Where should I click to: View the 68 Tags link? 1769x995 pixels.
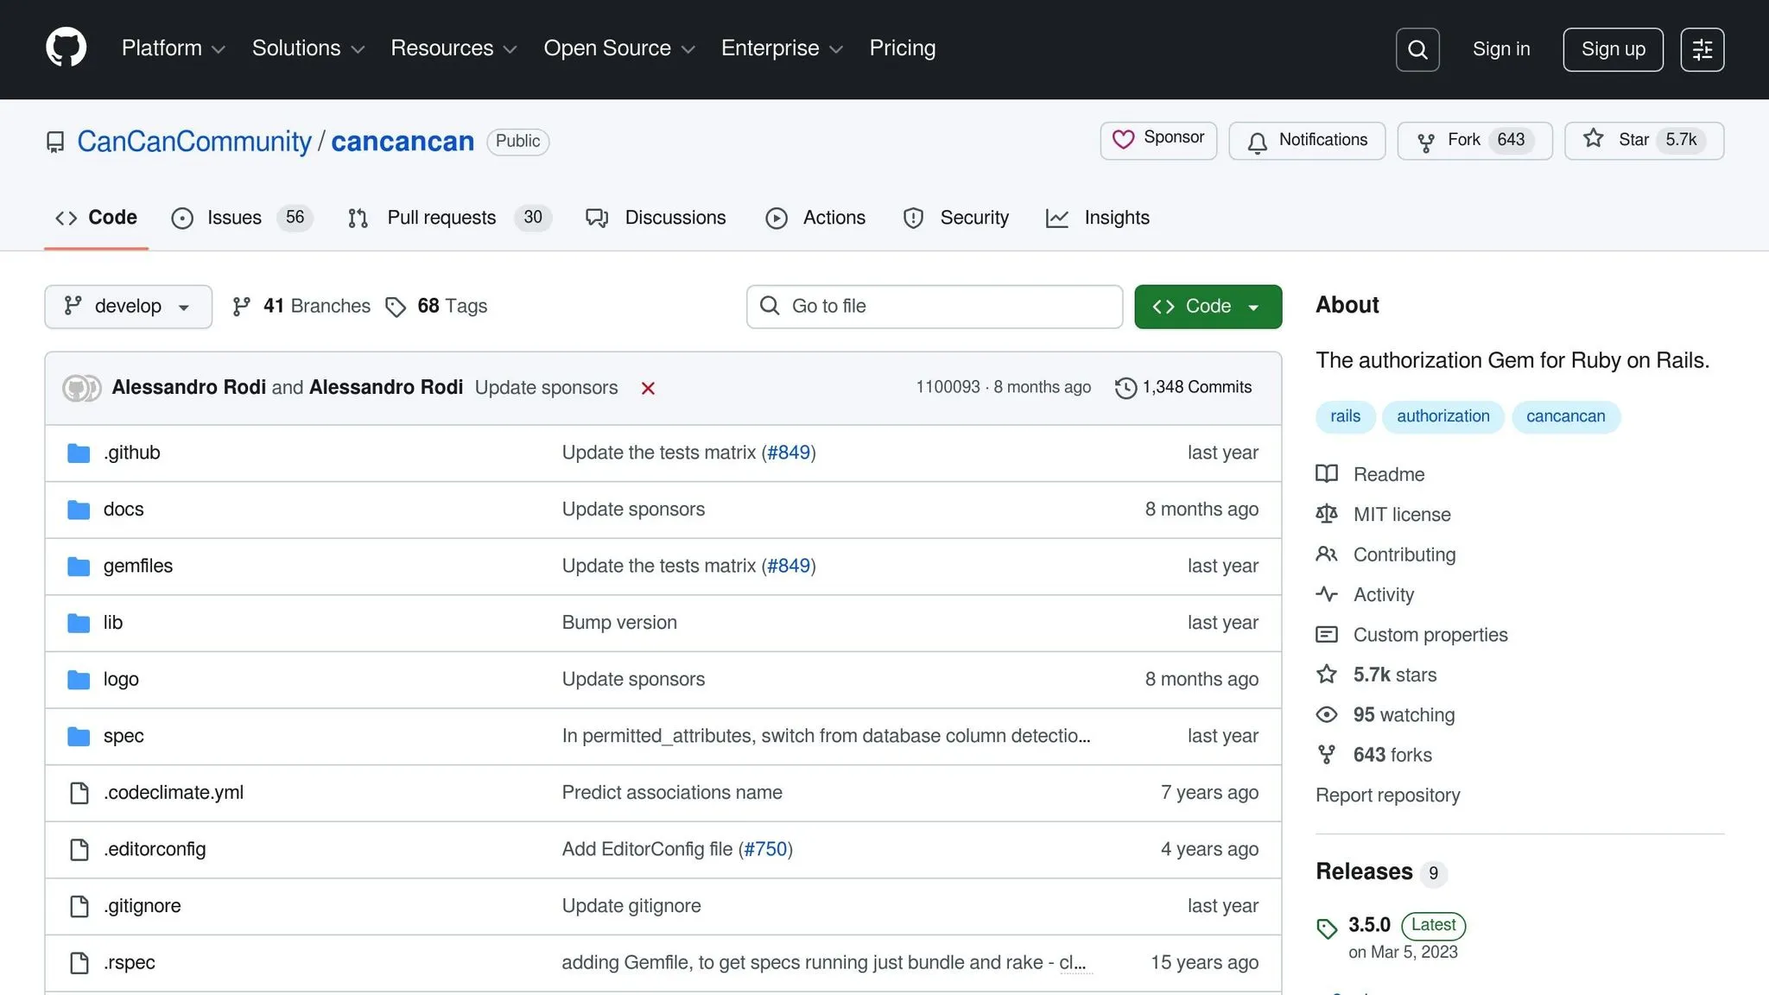[x=436, y=307]
